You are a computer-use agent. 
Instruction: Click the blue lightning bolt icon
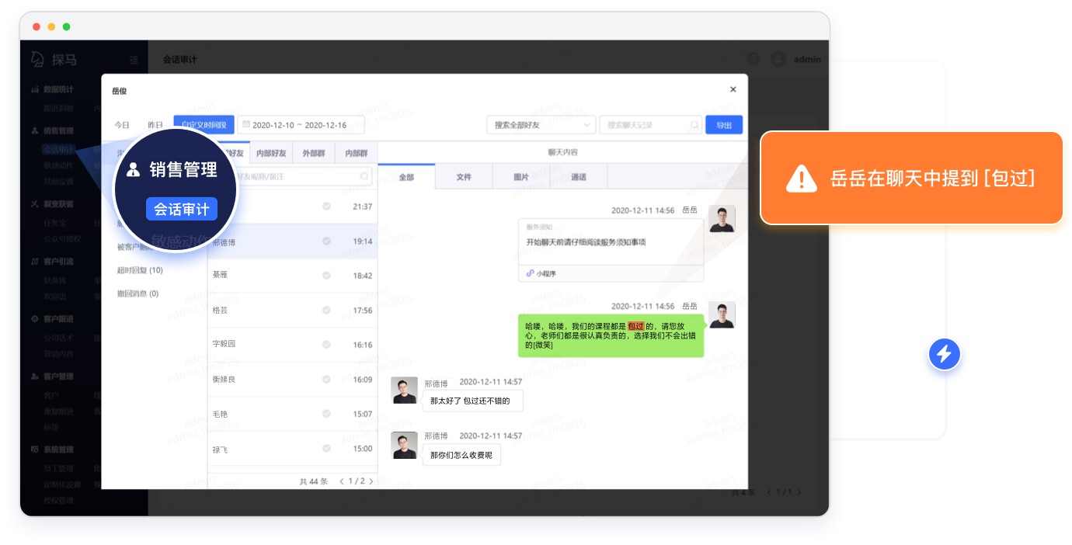tap(945, 354)
